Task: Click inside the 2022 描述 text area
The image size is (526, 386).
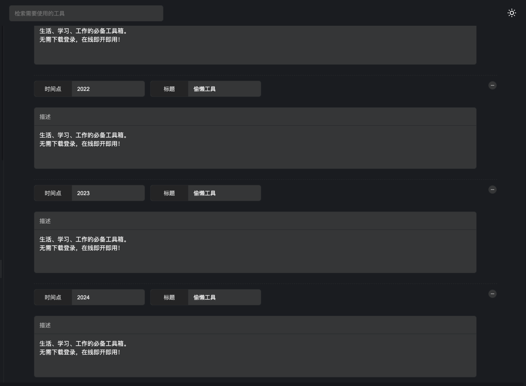Action: (255, 147)
